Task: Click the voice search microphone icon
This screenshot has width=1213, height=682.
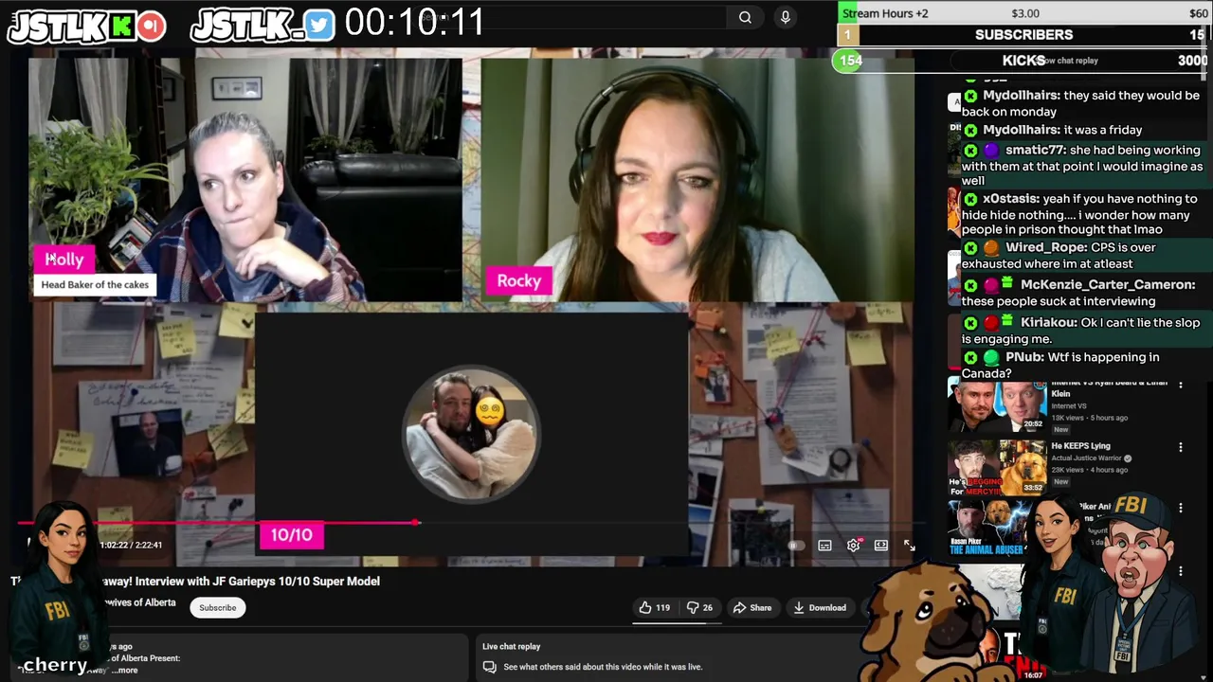Action: click(x=785, y=17)
